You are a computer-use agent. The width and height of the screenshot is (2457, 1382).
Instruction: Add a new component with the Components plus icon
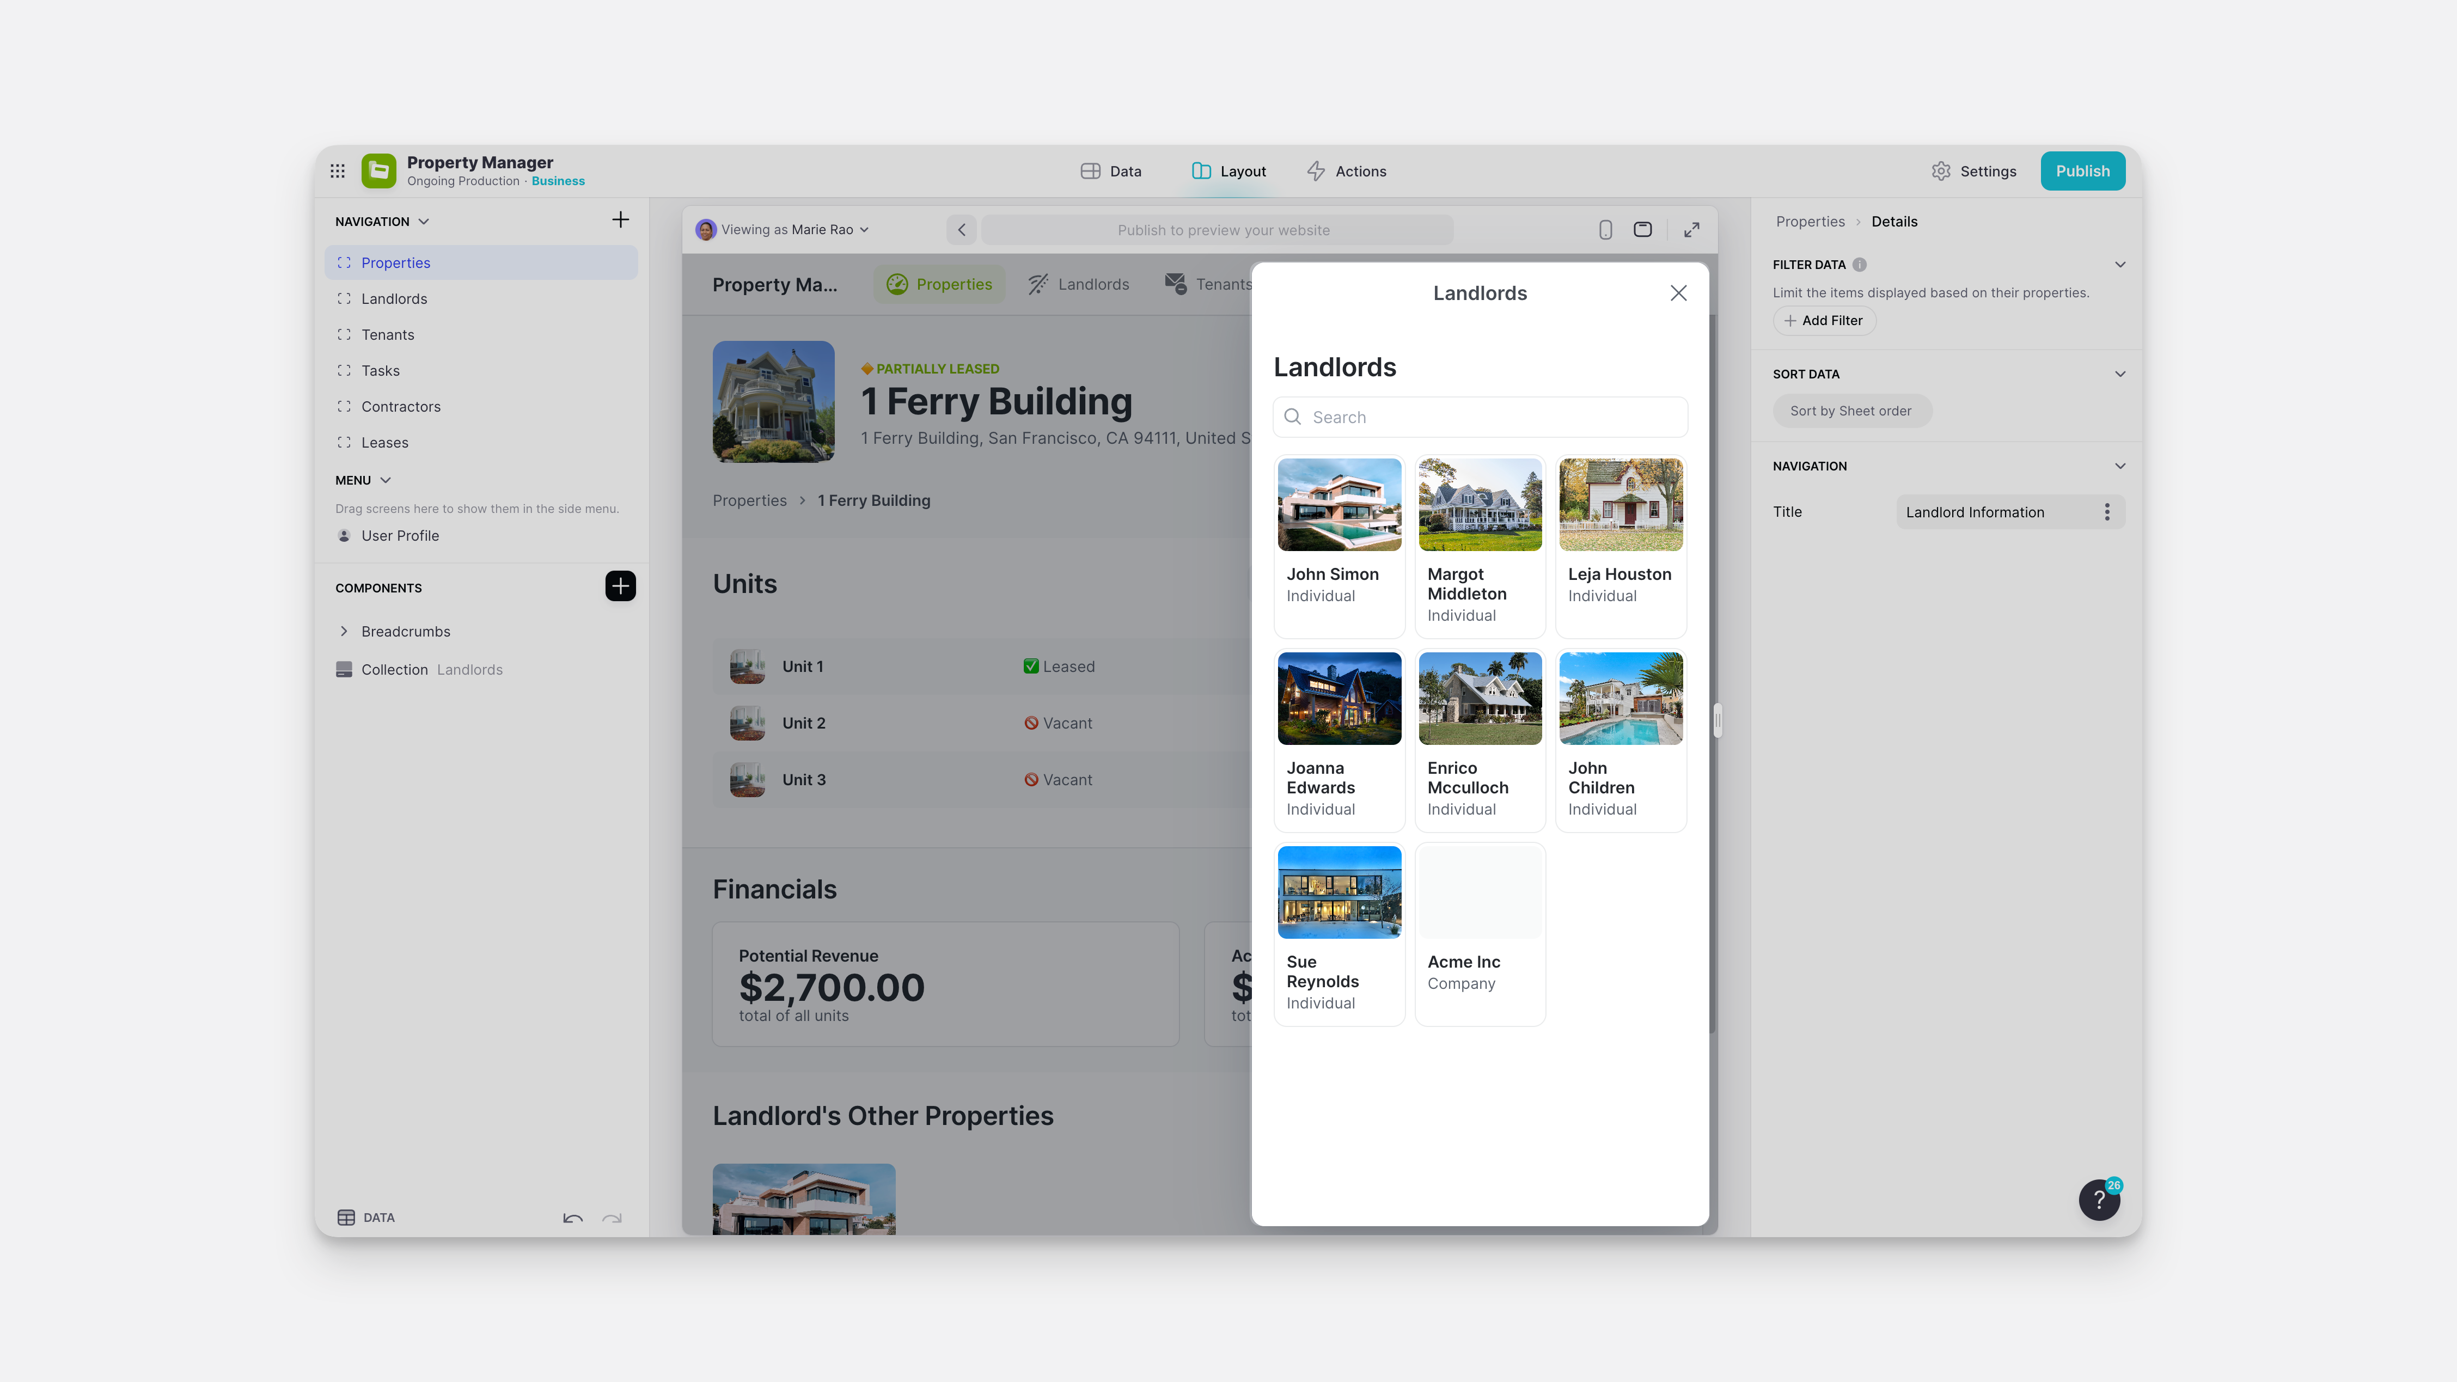click(620, 585)
